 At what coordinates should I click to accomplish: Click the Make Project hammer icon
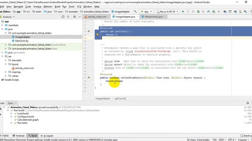pyautogui.click(x=135, y=11)
